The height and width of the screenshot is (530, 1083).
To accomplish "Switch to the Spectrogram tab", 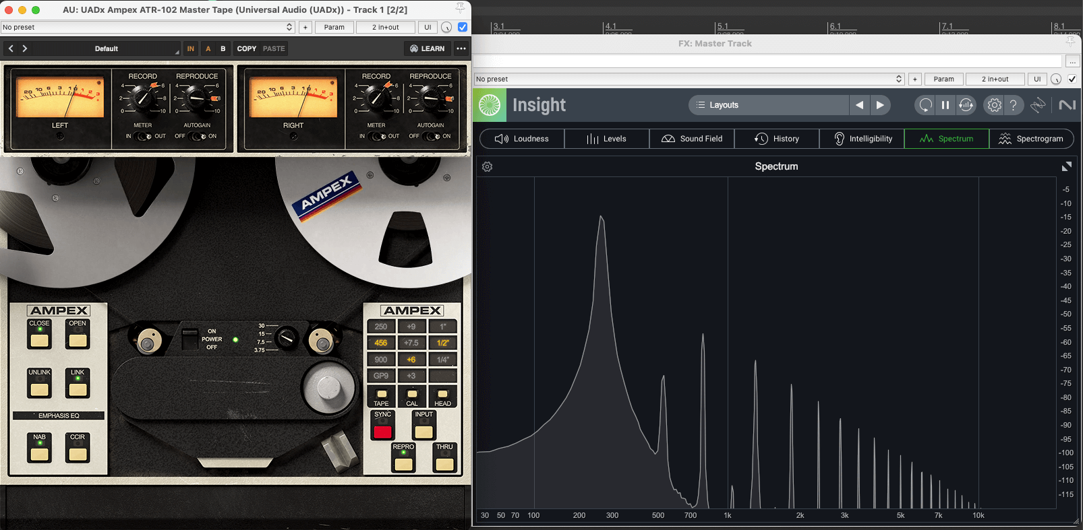I will (1031, 139).
